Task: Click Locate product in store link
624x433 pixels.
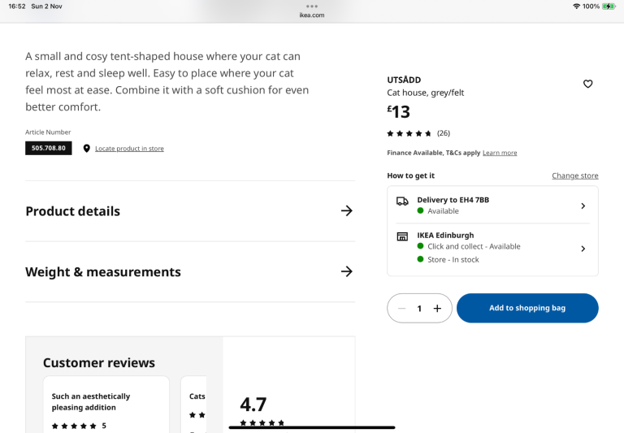Action: (x=129, y=149)
